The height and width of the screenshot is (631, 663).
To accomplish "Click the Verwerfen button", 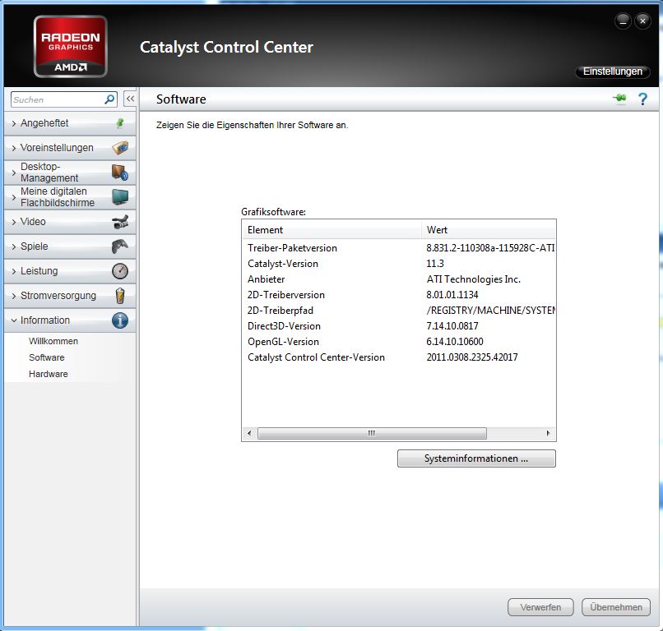I will tap(540, 607).
